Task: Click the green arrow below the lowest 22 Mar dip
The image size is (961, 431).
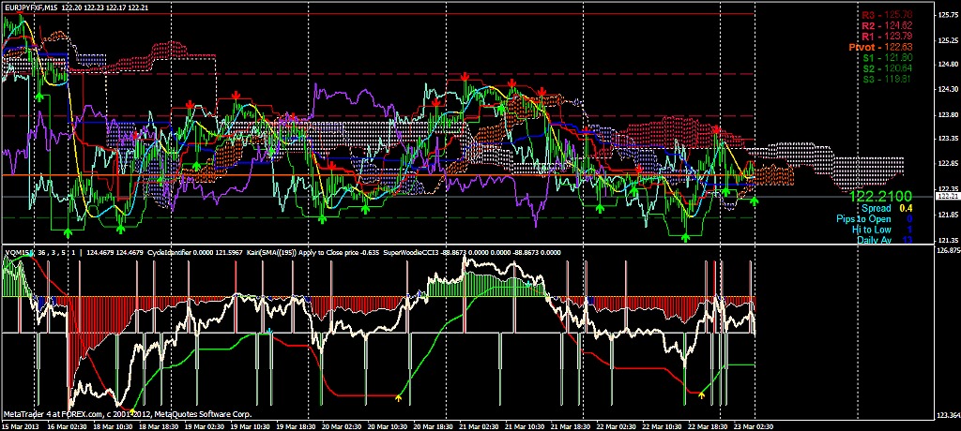Action: [x=686, y=238]
